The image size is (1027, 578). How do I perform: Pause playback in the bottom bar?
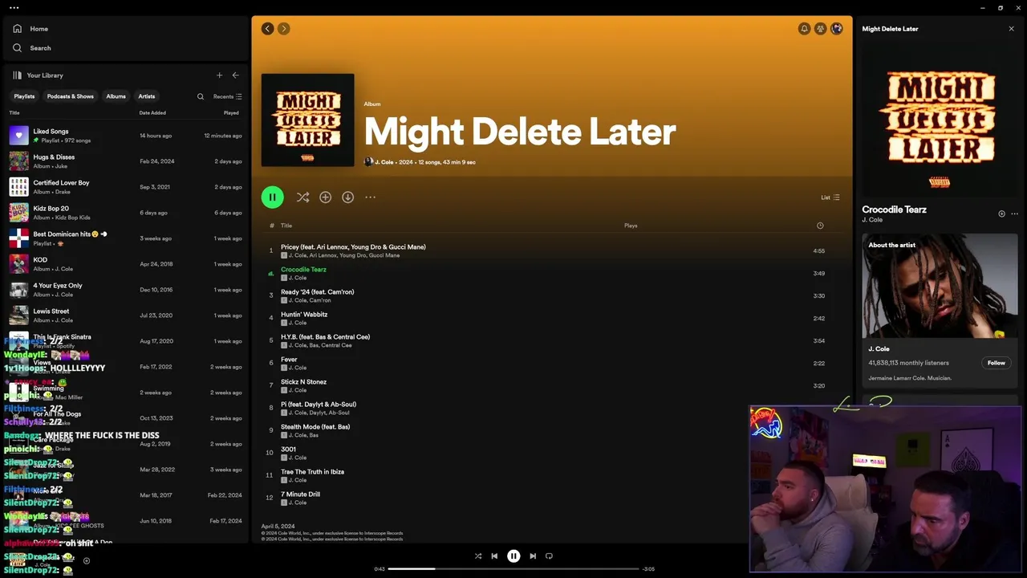click(x=513, y=556)
